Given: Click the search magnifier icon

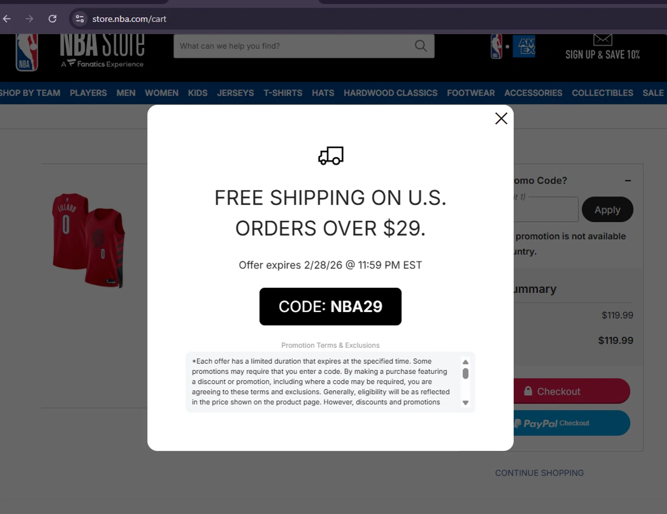Looking at the screenshot, I should point(421,46).
